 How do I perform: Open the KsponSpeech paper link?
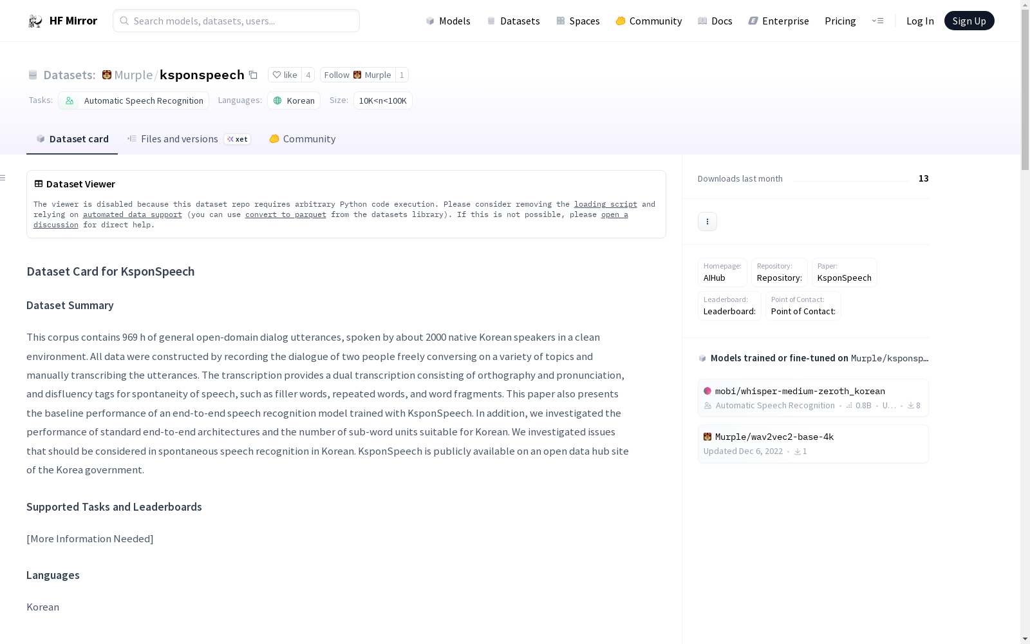[x=844, y=272]
